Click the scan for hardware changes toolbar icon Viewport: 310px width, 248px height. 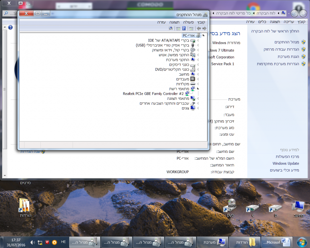pos(170,29)
